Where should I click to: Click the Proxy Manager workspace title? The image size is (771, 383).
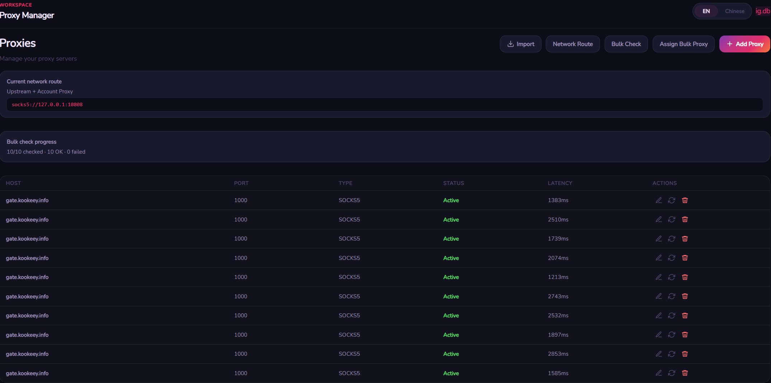pyautogui.click(x=27, y=15)
